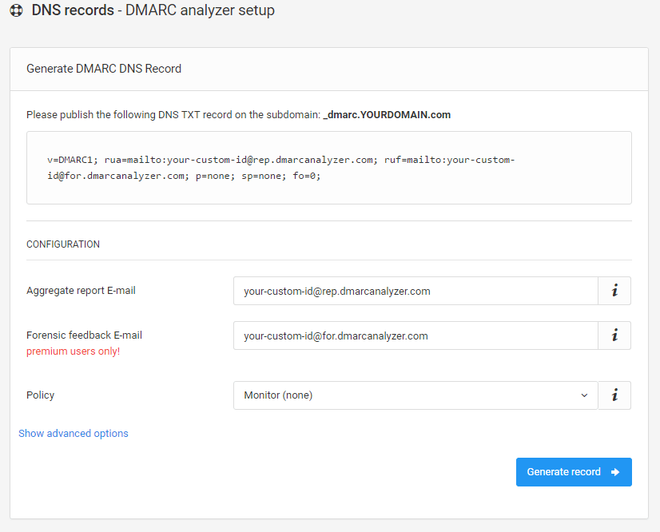
Task: Click the 'Please publish the following DNS TXT record' text
Action: coord(173,114)
